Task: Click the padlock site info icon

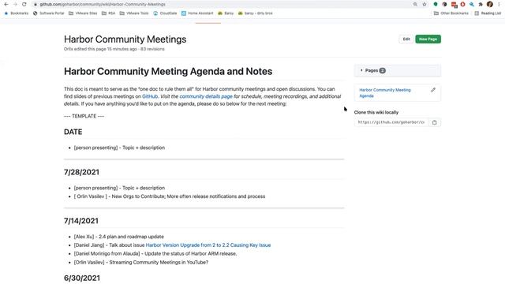Action: 36,4
